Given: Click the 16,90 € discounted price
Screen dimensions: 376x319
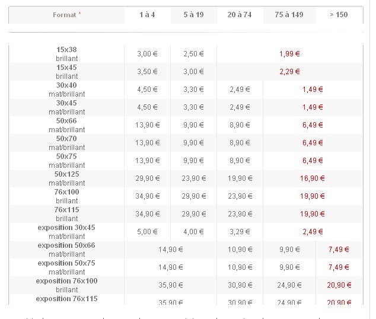Looking at the screenshot, I should 312,178.
